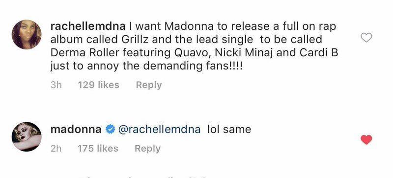The image size is (393, 178).
Task: Like rachellemdna's comment with the outline heart
Action: 366,38
